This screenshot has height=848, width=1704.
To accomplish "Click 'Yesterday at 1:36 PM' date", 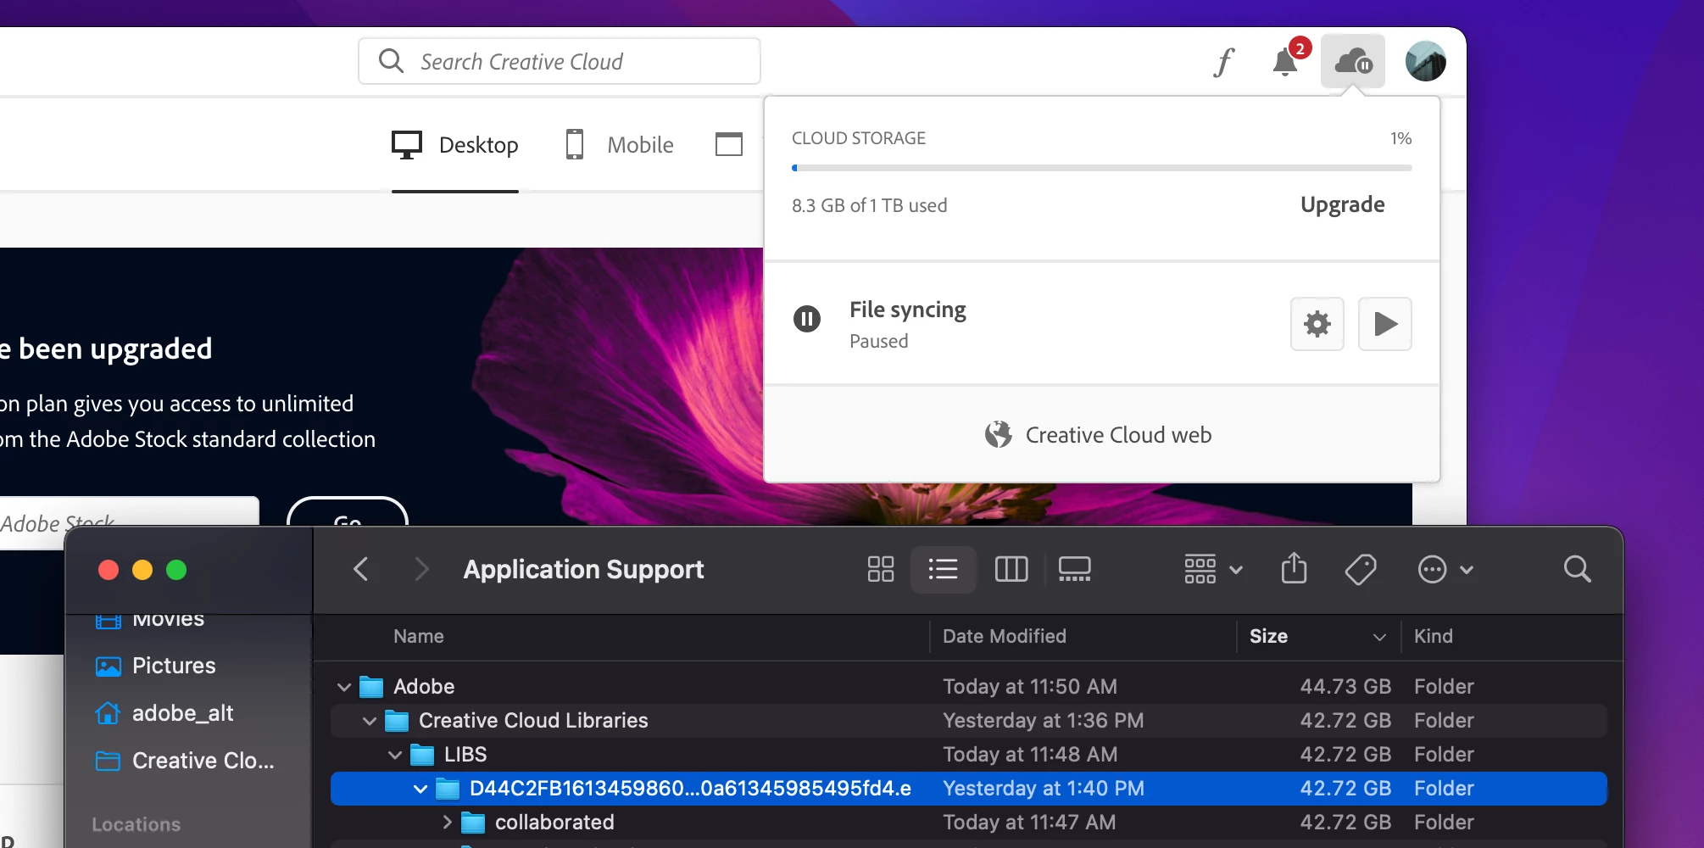I will point(1044,721).
